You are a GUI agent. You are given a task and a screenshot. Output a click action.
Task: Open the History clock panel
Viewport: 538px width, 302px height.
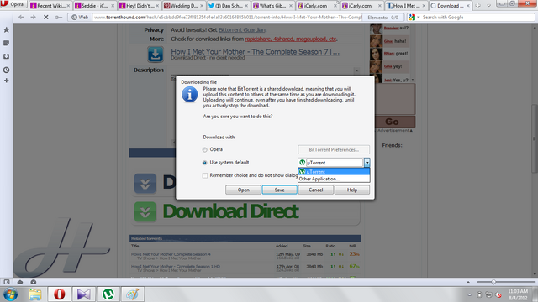[6, 70]
